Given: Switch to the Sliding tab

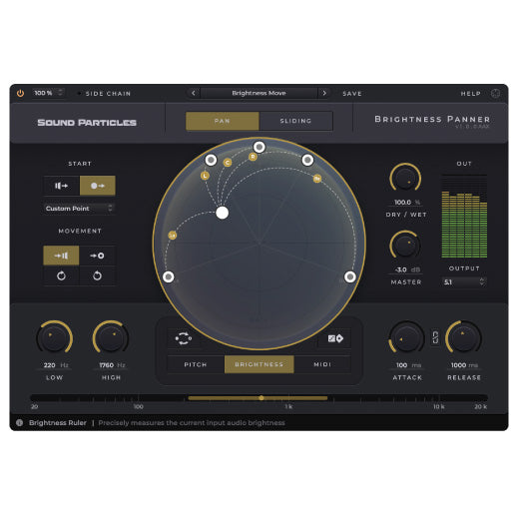Looking at the screenshot, I should [x=295, y=121].
